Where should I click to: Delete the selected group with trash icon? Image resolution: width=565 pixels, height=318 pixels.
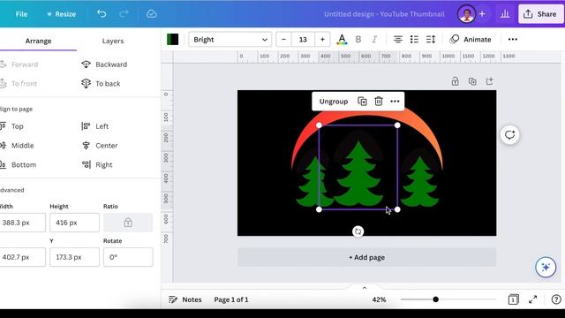tap(379, 102)
